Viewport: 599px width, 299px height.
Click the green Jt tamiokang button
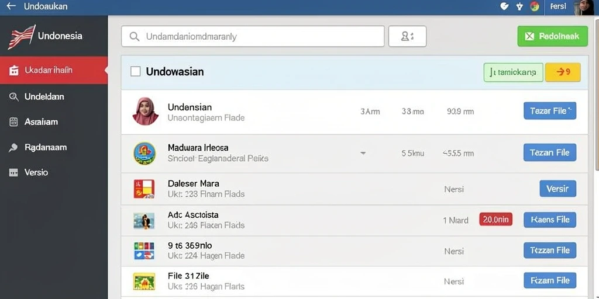coord(513,72)
